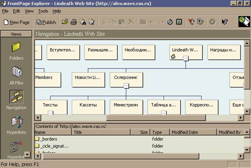Collapse the Таблица а... page subtree
The width and height of the screenshot is (251, 168).
[164, 113]
